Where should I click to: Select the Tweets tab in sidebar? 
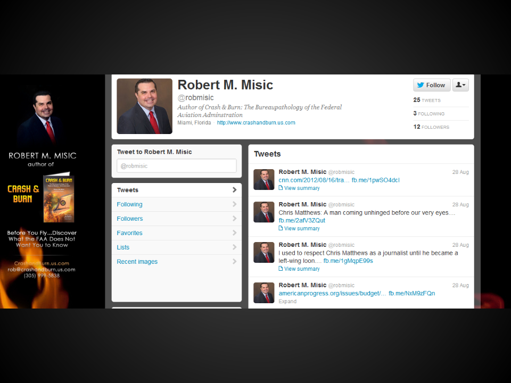pyautogui.click(x=177, y=190)
